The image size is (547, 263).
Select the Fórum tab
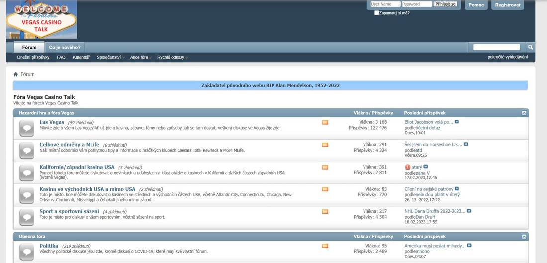coord(29,47)
